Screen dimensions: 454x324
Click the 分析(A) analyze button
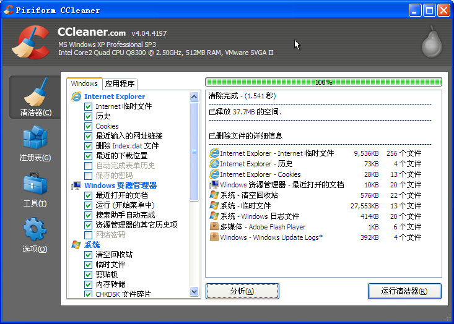tap(242, 291)
